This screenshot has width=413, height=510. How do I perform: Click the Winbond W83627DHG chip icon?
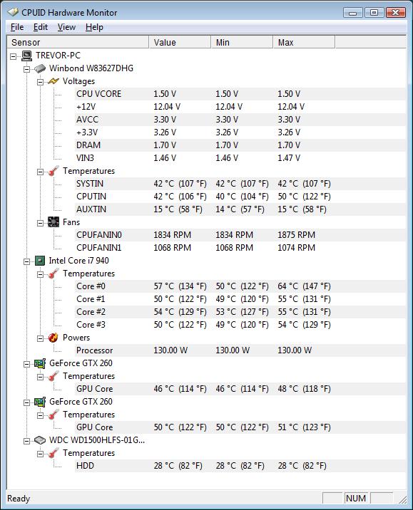tap(40, 68)
